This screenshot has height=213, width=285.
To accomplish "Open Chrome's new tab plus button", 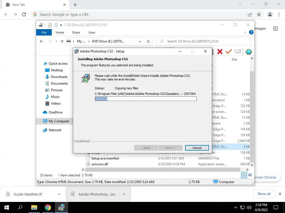I will click(x=75, y=5).
